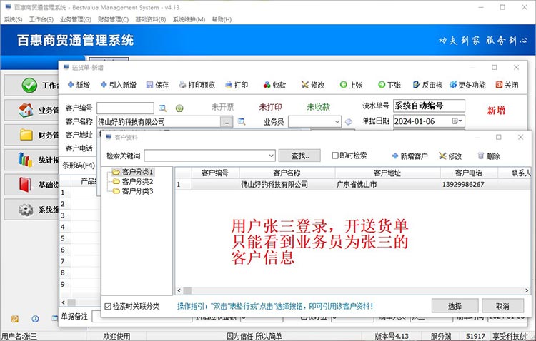Click the orange icon at the bottom-left of the main window
536x341 pixels.
pyautogui.click(x=15, y=319)
